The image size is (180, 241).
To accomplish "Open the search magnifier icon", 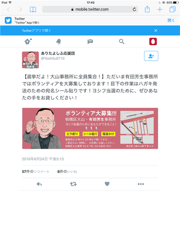I will (121, 41).
